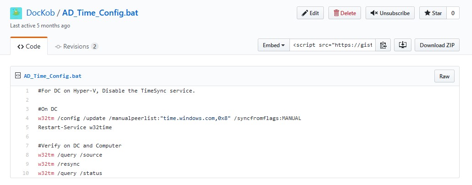
Task: Download the gist as ZIP
Action: coord(437,45)
